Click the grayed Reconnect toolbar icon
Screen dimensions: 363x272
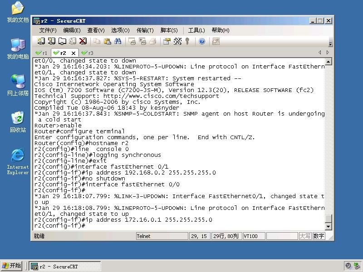coord(73,41)
